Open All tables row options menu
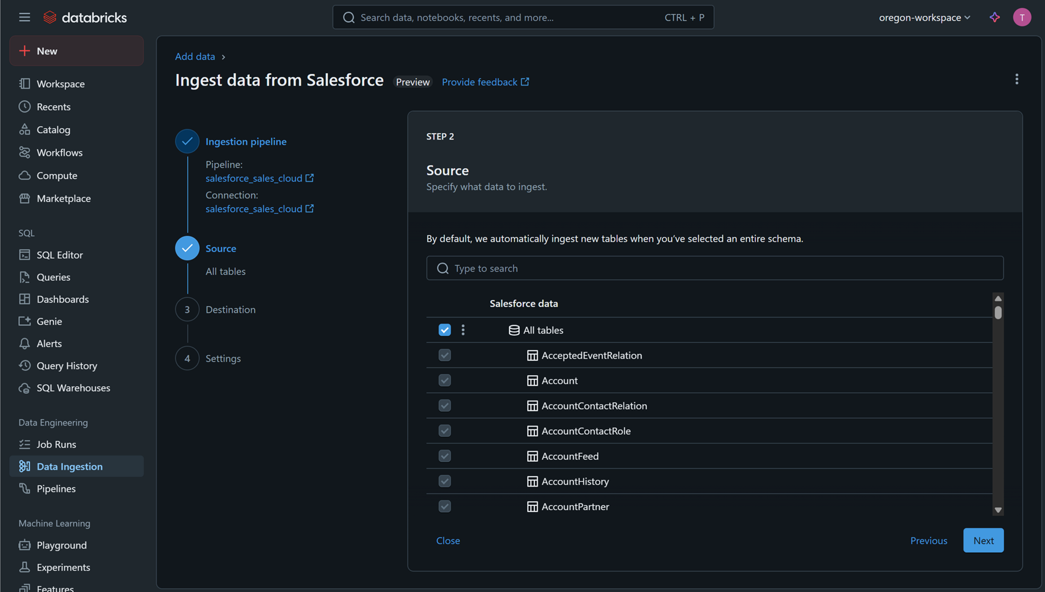The image size is (1045, 592). coord(463,330)
